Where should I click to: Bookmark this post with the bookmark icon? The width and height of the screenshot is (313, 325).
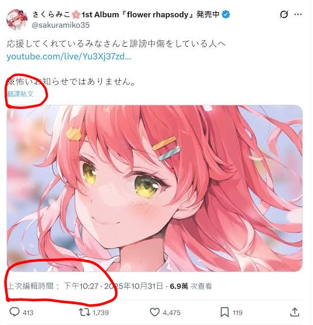(x=224, y=312)
